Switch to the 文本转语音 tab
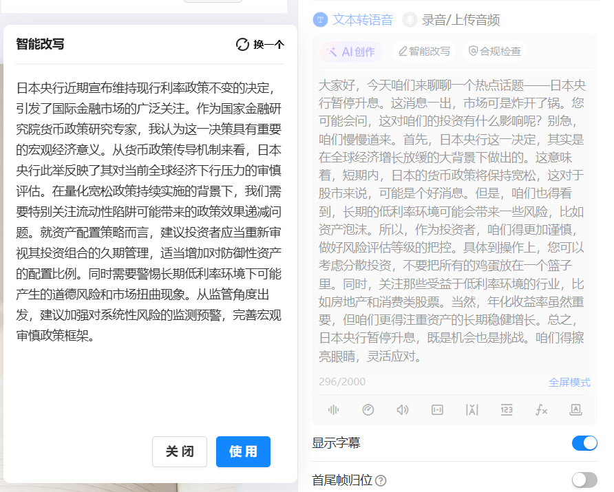 coord(353,20)
